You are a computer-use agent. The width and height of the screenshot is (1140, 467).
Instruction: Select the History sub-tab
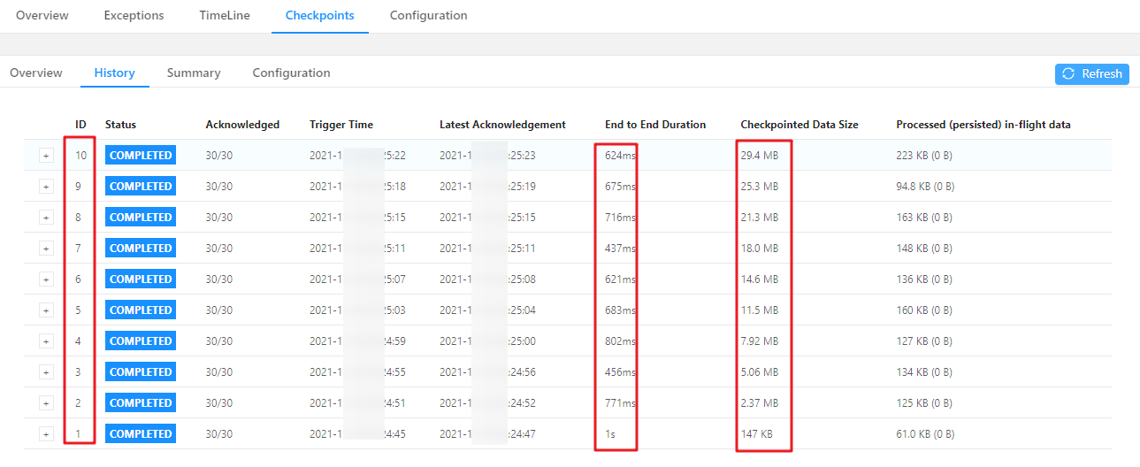[x=115, y=73]
